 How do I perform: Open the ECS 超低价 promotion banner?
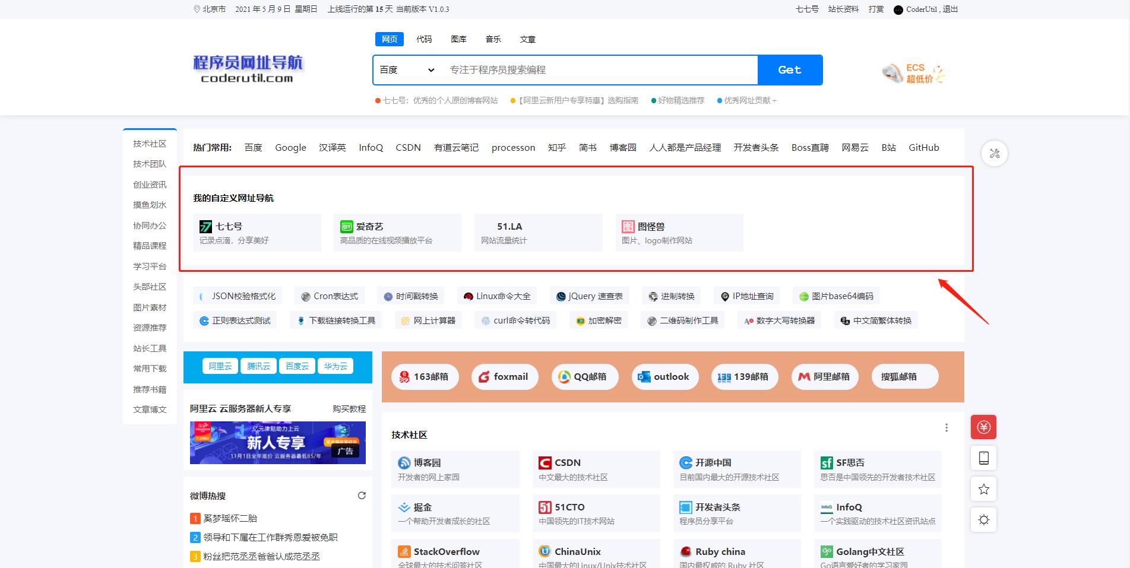pos(913,73)
